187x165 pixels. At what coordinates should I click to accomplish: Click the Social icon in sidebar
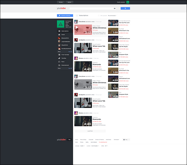pyautogui.click(x=59, y=35)
